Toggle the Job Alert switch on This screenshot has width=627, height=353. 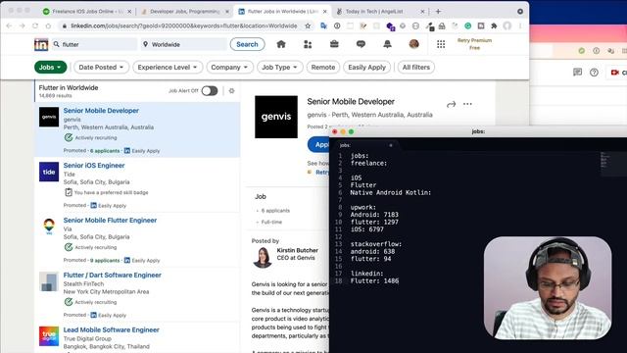pos(210,91)
